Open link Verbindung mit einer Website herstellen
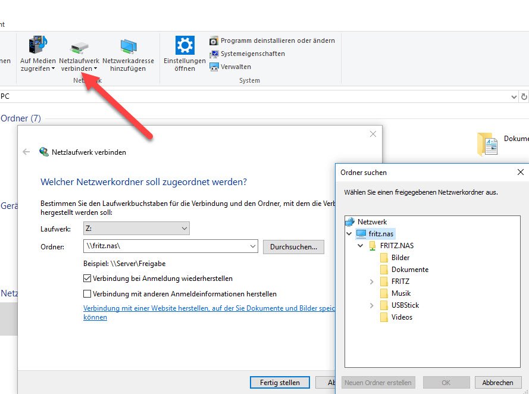This screenshot has height=394, width=529. [x=209, y=312]
